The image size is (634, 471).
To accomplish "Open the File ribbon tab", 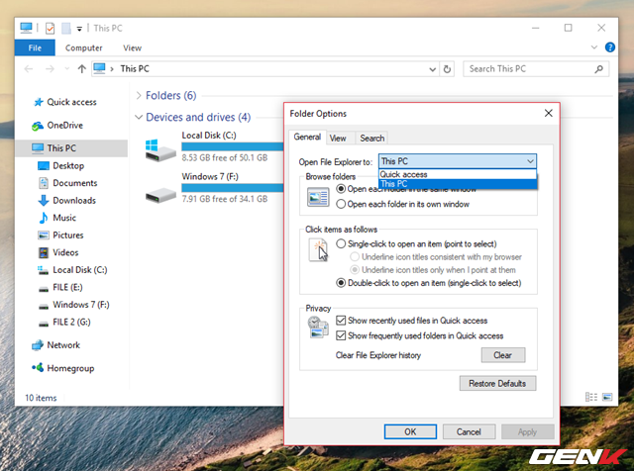I will 35,48.
